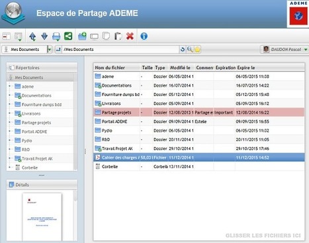The image size is (309, 243).
Task: Expand the Portail ADEME tree node
Action: 9,131
